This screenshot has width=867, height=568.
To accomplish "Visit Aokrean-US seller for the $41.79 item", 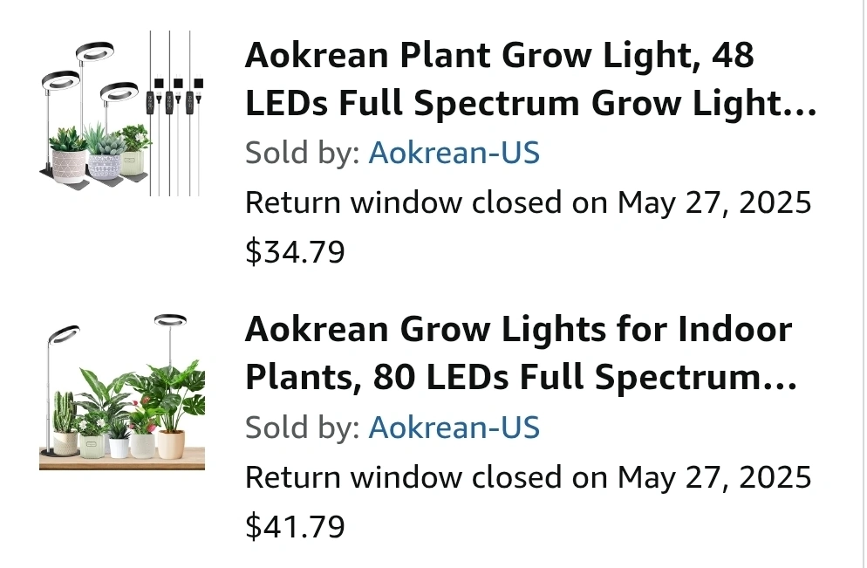I will coord(454,428).
